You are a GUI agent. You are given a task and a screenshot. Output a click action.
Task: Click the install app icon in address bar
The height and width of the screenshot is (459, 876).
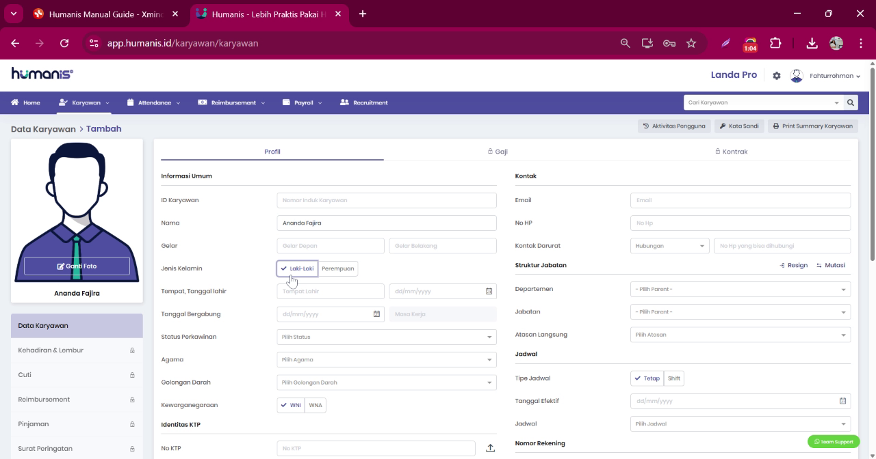point(647,43)
